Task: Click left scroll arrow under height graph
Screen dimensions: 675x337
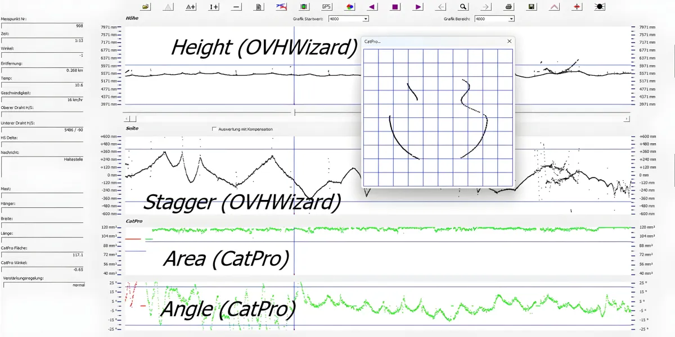Action: coord(127,119)
